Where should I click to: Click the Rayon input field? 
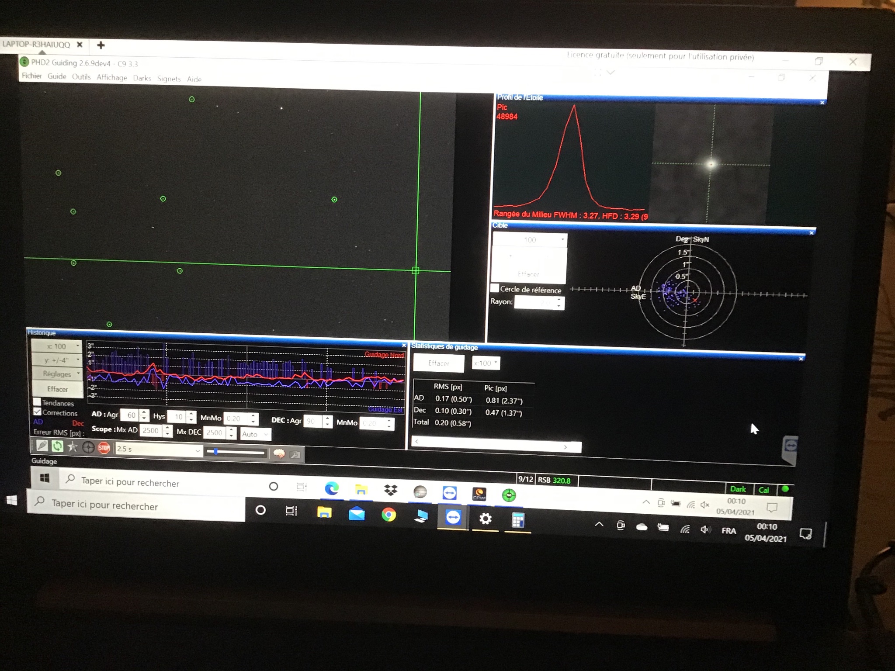point(539,302)
